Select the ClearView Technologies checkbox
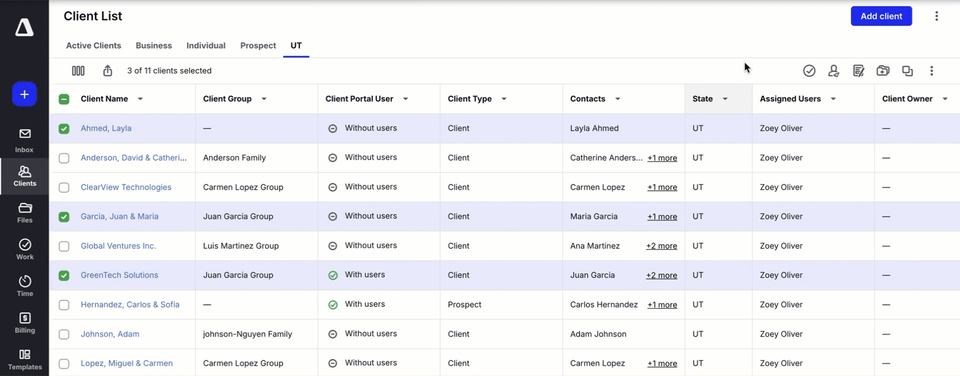The height and width of the screenshot is (376, 960). 64,187
